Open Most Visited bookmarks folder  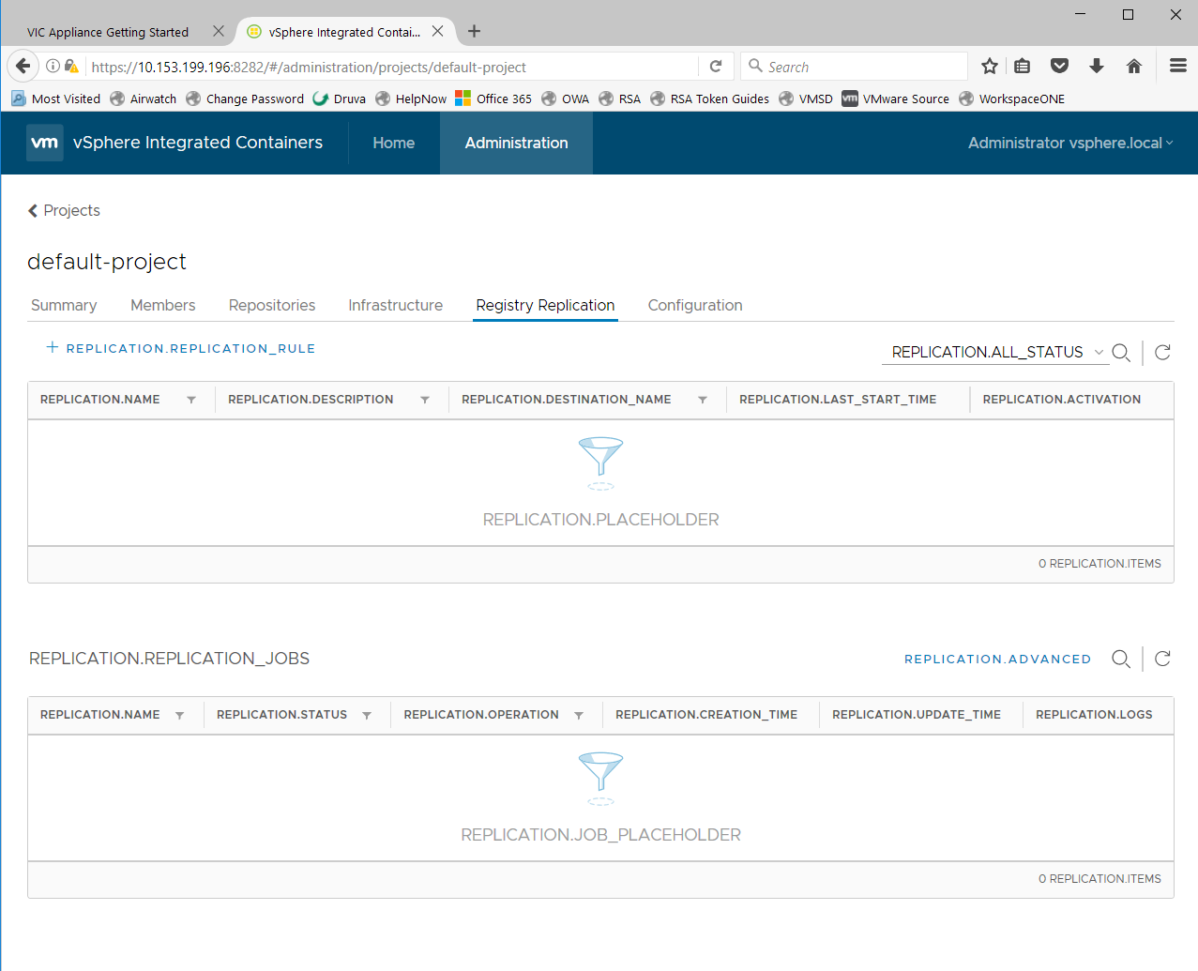[x=55, y=99]
